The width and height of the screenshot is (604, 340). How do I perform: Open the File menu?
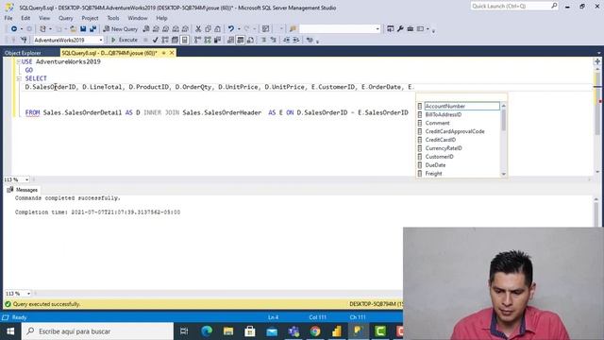tap(8, 18)
